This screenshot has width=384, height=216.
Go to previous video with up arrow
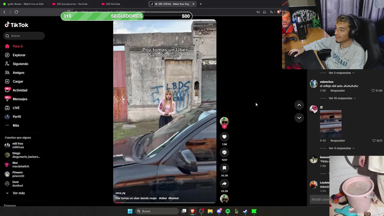point(299,105)
